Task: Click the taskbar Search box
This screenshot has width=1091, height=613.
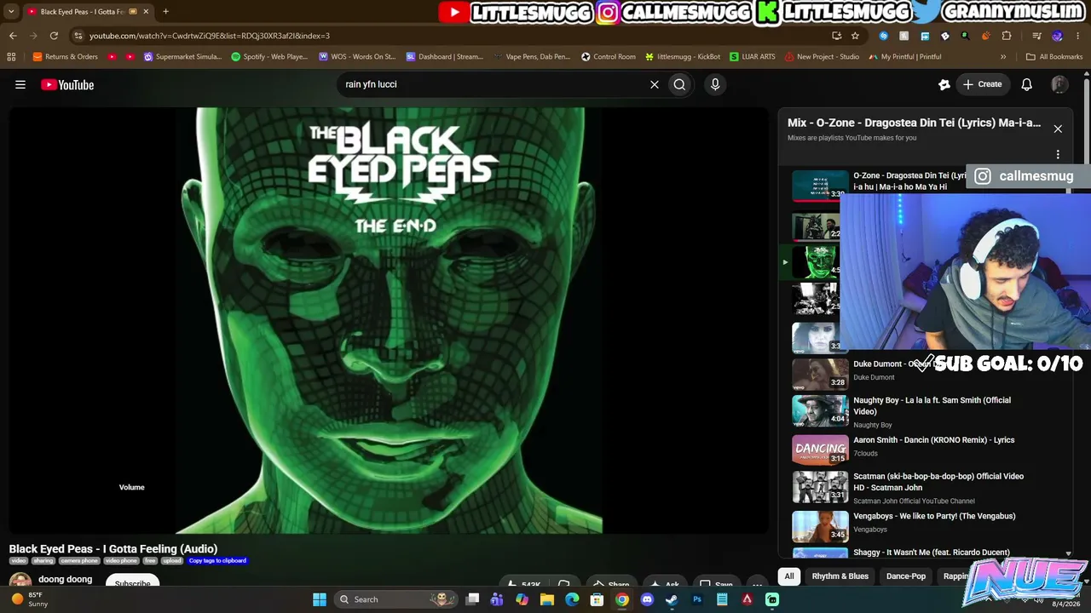Action: [x=395, y=599]
